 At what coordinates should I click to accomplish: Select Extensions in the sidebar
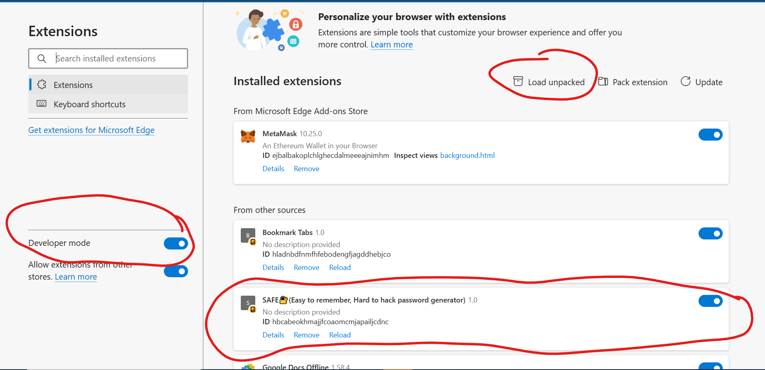click(x=73, y=85)
